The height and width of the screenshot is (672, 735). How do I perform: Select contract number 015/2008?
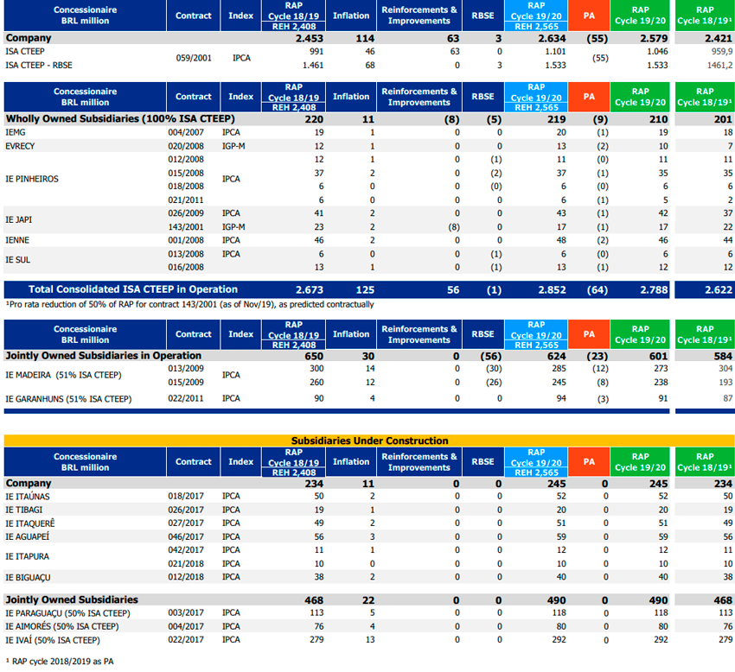[186, 173]
